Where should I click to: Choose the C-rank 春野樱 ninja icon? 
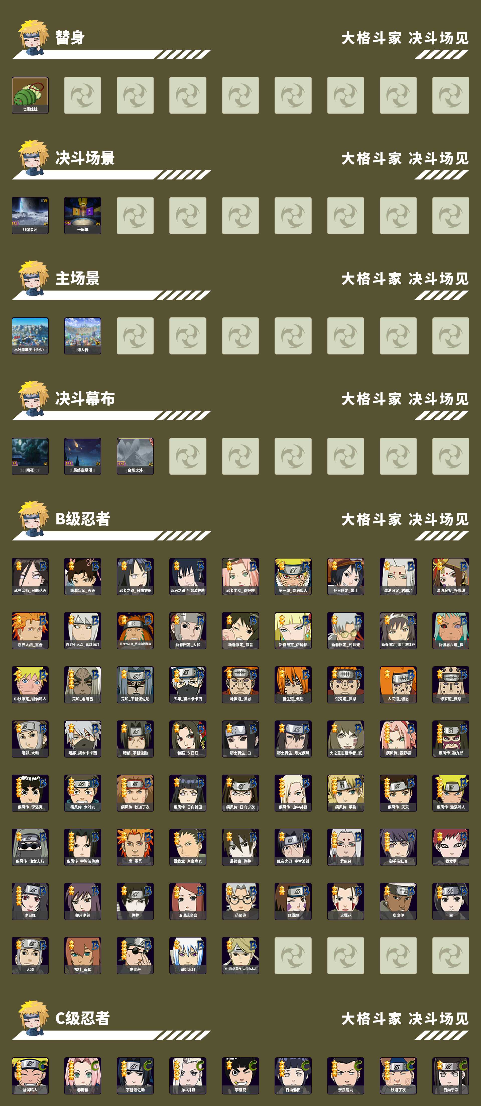(x=82, y=1075)
